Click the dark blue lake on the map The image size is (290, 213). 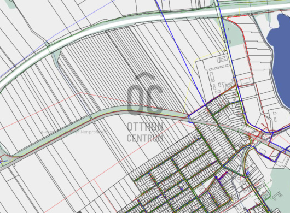[279, 61]
